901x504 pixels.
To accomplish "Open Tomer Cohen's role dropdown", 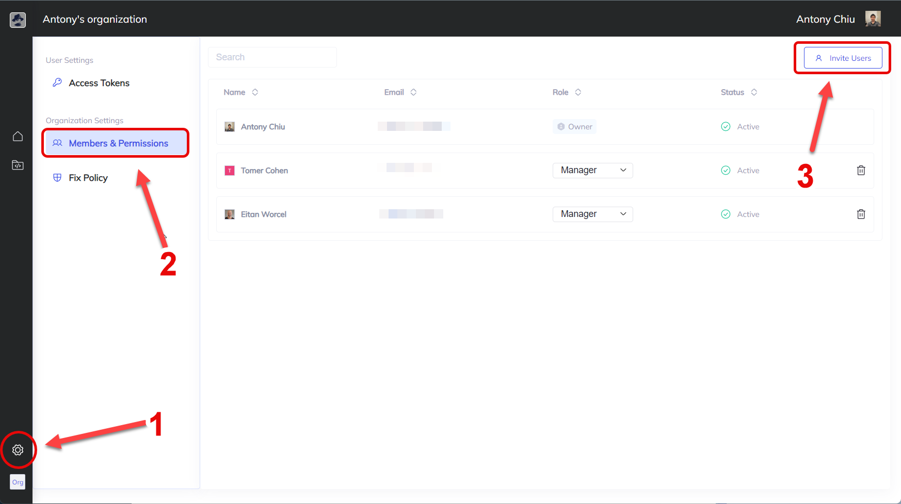I will (592, 171).
